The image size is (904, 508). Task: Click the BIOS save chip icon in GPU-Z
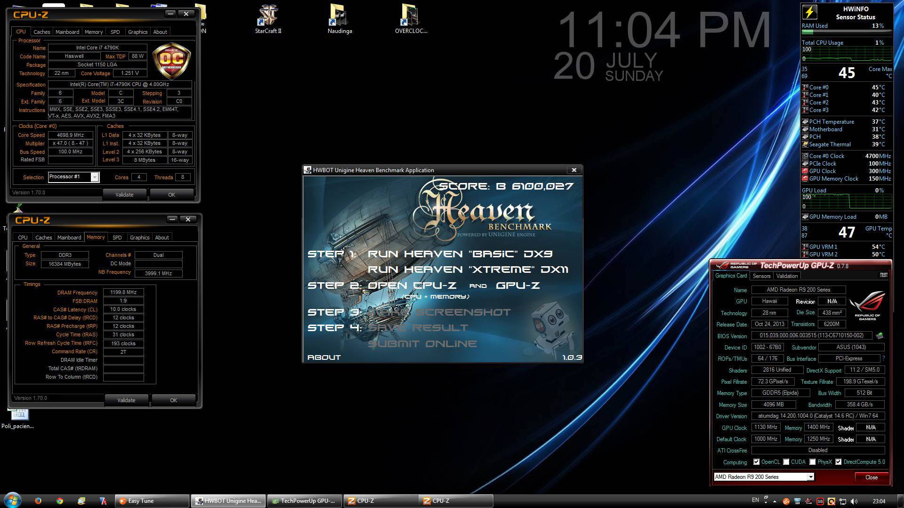point(879,336)
